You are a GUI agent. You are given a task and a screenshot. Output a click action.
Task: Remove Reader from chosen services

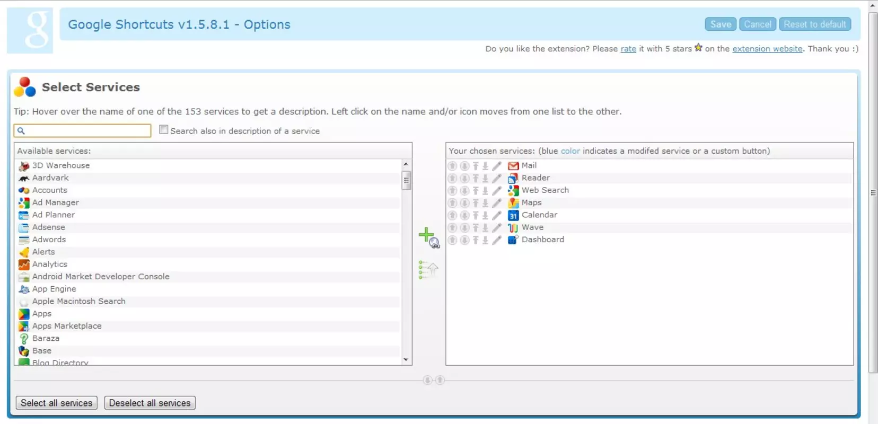pyautogui.click(x=535, y=178)
